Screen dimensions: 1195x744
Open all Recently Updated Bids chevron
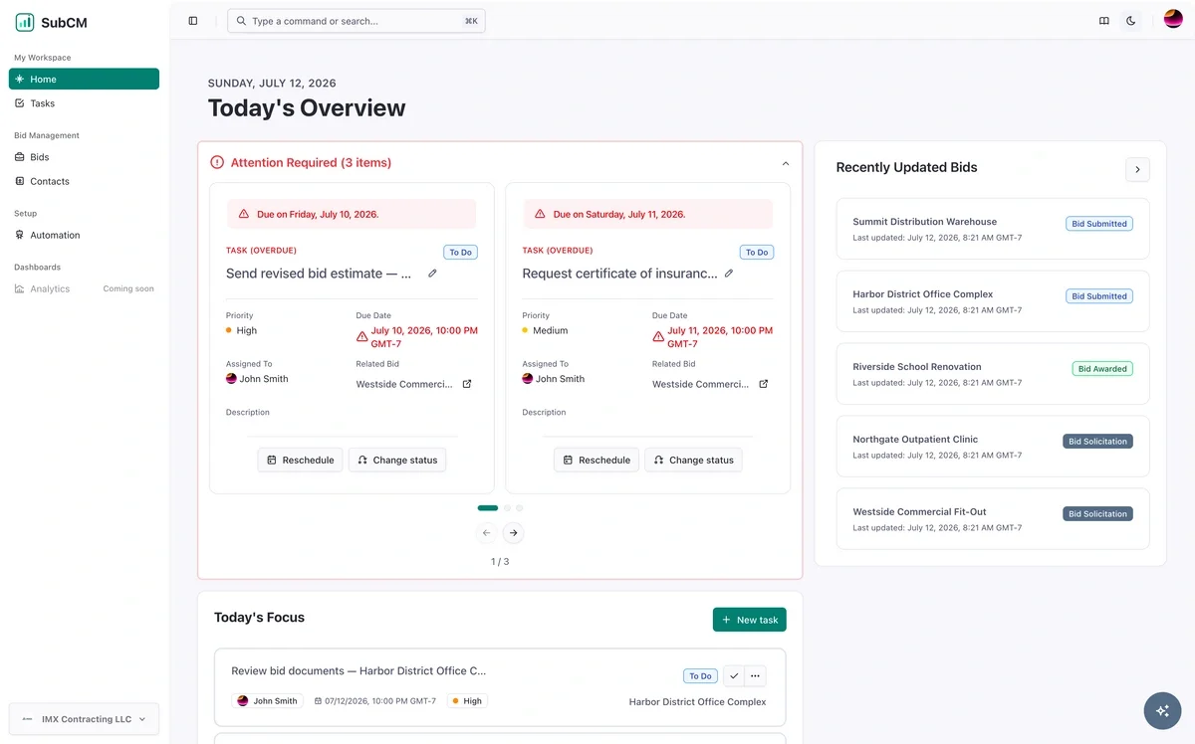pyautogui.click(x=1137, y=169)
